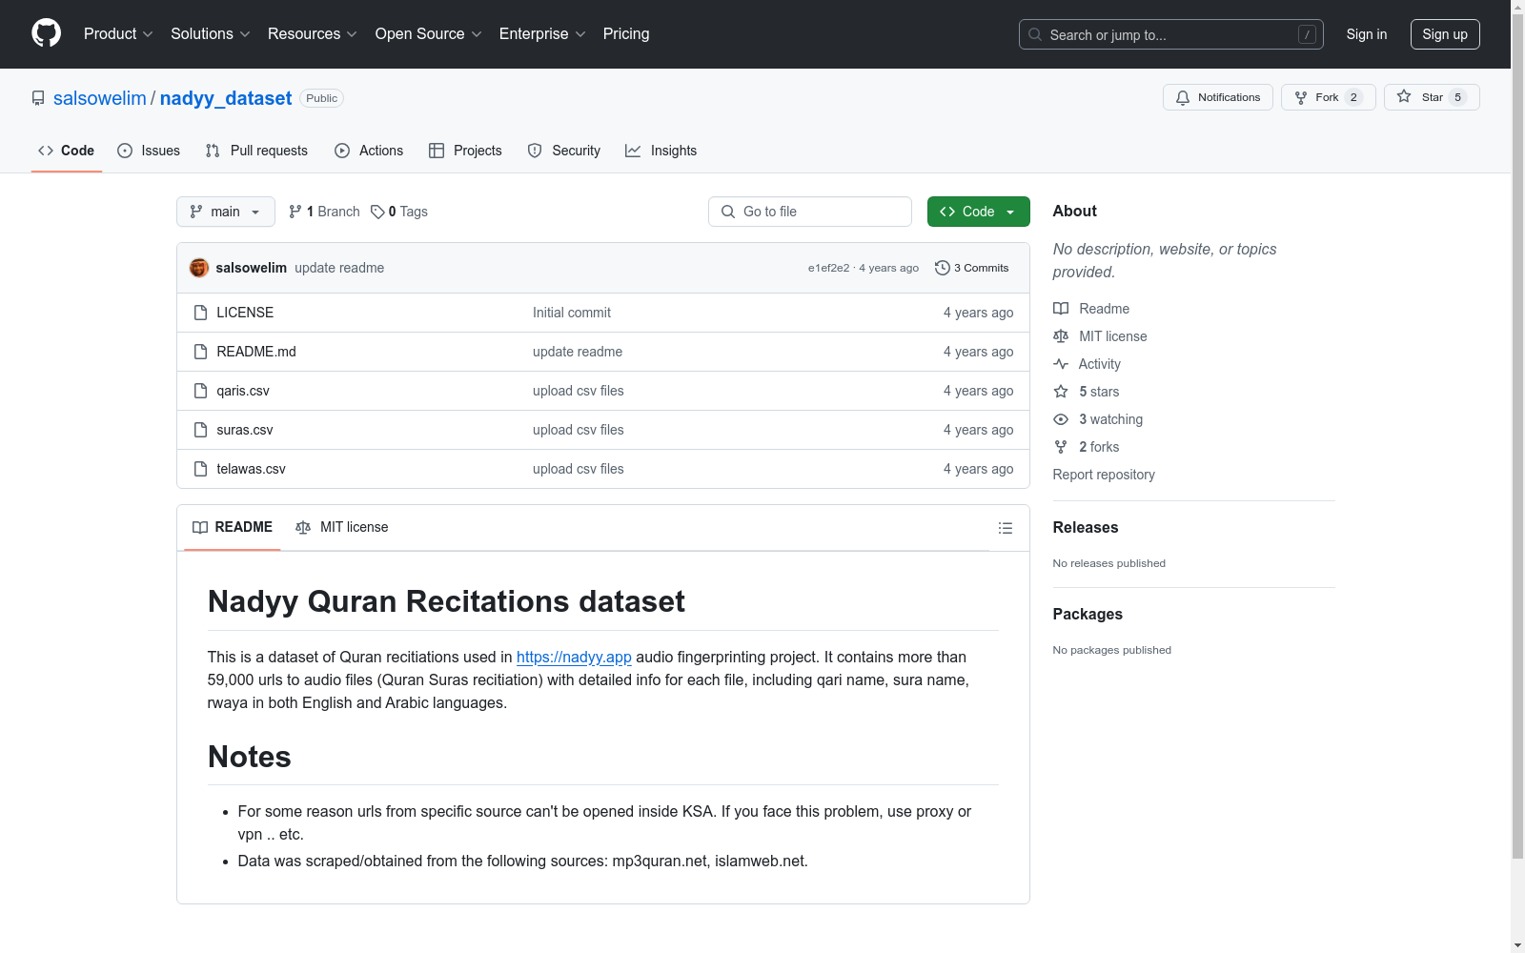Click the suras.csv file icon
This screenshot has width=1525, height=953.
coord(200,430)
